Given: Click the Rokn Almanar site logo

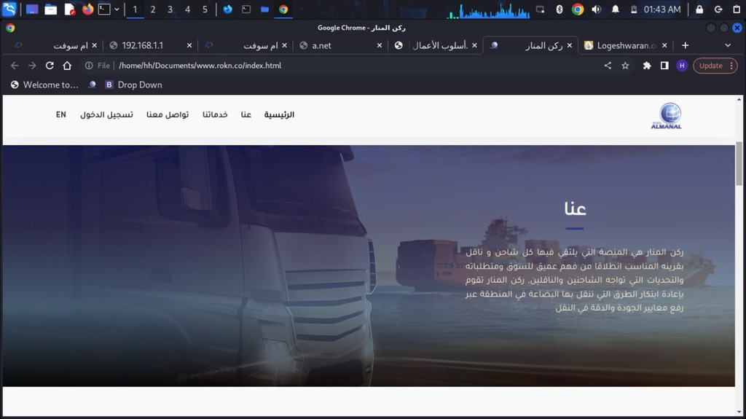Looking at the screenshot, I should [x=667, y=116].
